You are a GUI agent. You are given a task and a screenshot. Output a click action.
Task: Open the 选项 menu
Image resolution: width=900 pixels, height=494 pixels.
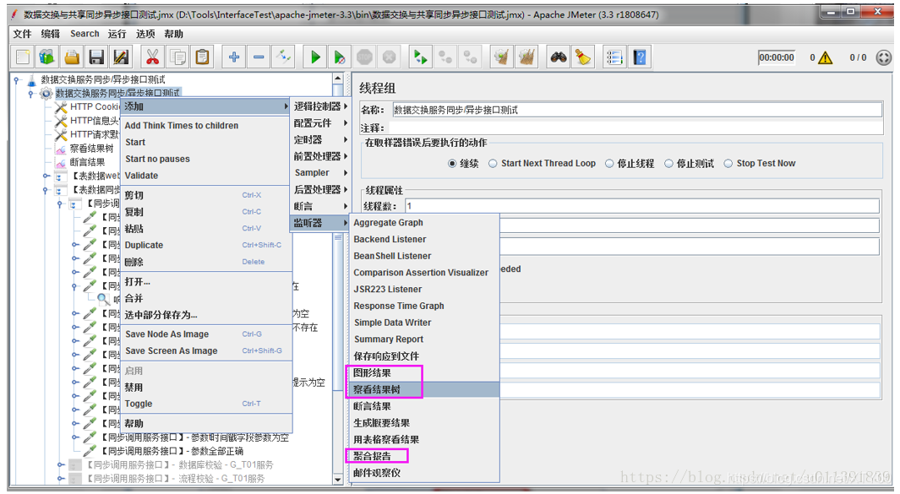pos(145,34)
